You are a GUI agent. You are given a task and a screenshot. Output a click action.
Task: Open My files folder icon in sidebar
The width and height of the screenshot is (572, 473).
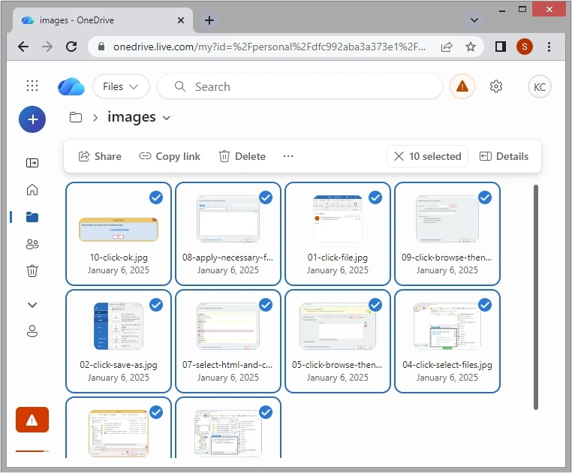(x=32, y=217)
